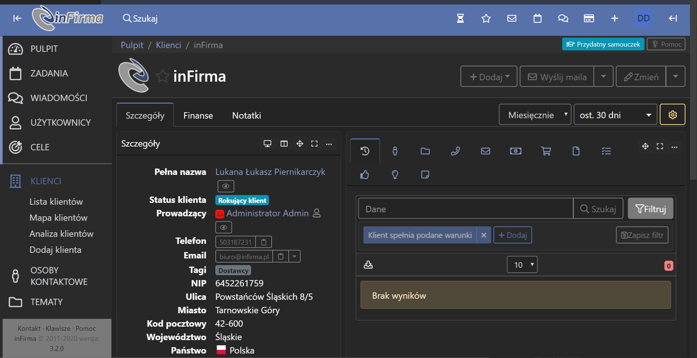Expand the arrow next to Zmień
This screenshot has height=358, width=697.
point(675,76)
